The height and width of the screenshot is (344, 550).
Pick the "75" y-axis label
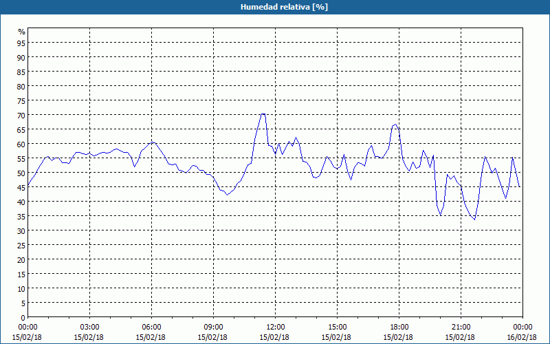click(x=21, y=100)
